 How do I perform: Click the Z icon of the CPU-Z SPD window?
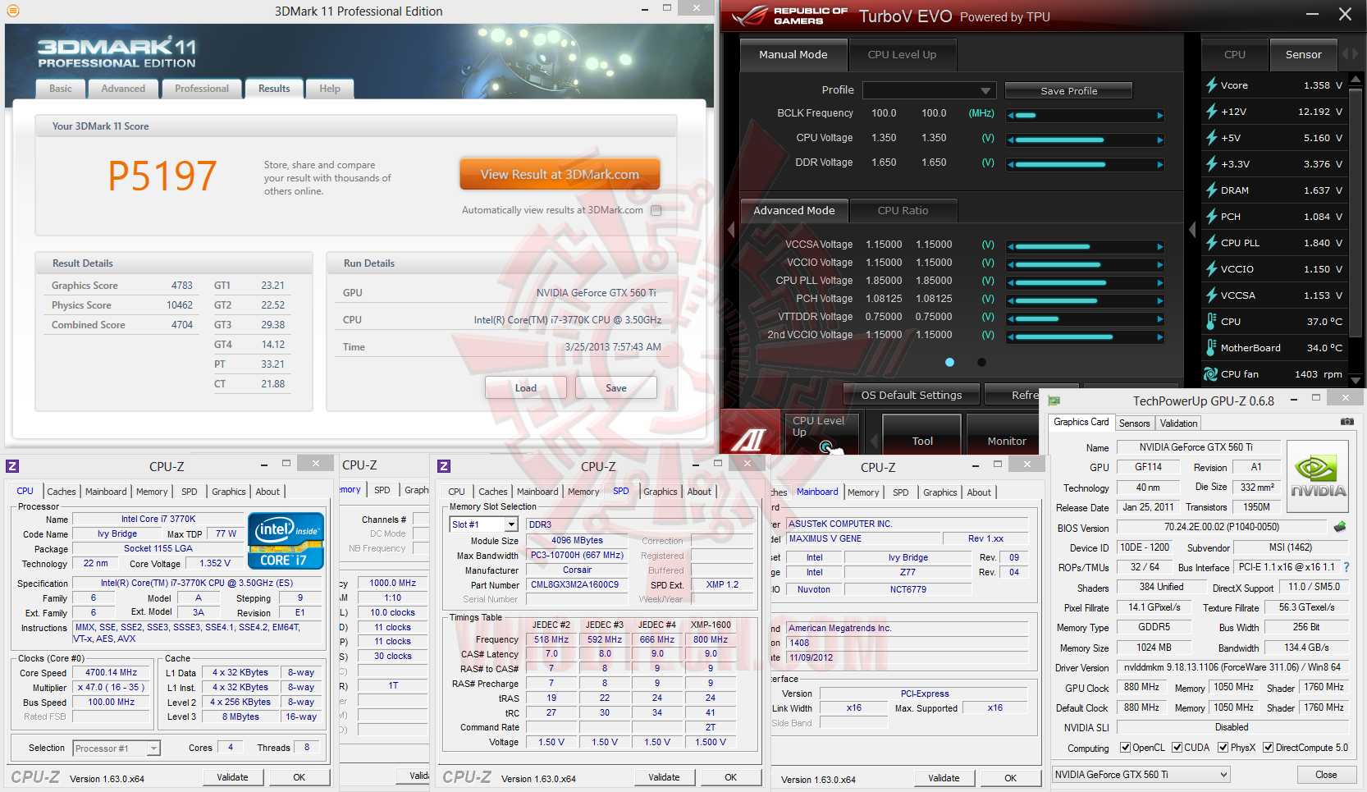tap(444, 466)
